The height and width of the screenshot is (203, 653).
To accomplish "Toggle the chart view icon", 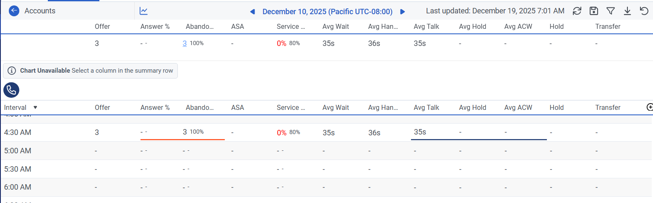I will click(143, 11).
